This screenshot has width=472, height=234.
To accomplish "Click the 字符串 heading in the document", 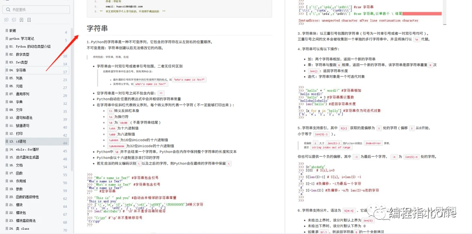I will (x=97, y=29).
